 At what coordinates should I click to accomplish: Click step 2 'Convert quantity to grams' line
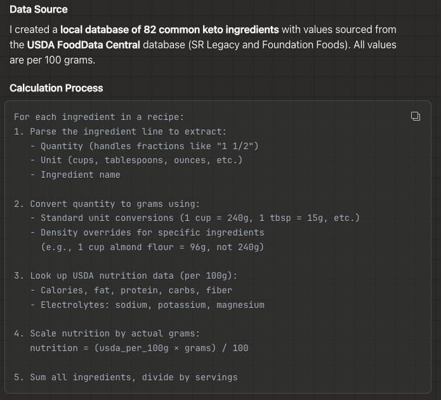click(x=107, y=204)
